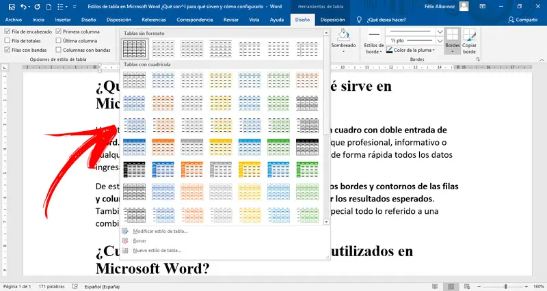547x291 pixels.
Task: Pick the solid orange header table style
Action: click(163, 147)
